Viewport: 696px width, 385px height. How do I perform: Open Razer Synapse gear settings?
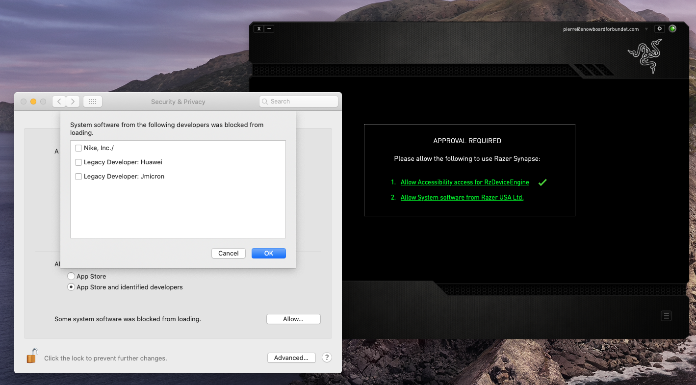click(660, 28)
